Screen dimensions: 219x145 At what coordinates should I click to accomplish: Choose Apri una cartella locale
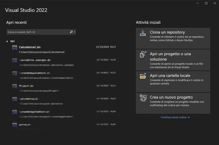tap(173, 81)
